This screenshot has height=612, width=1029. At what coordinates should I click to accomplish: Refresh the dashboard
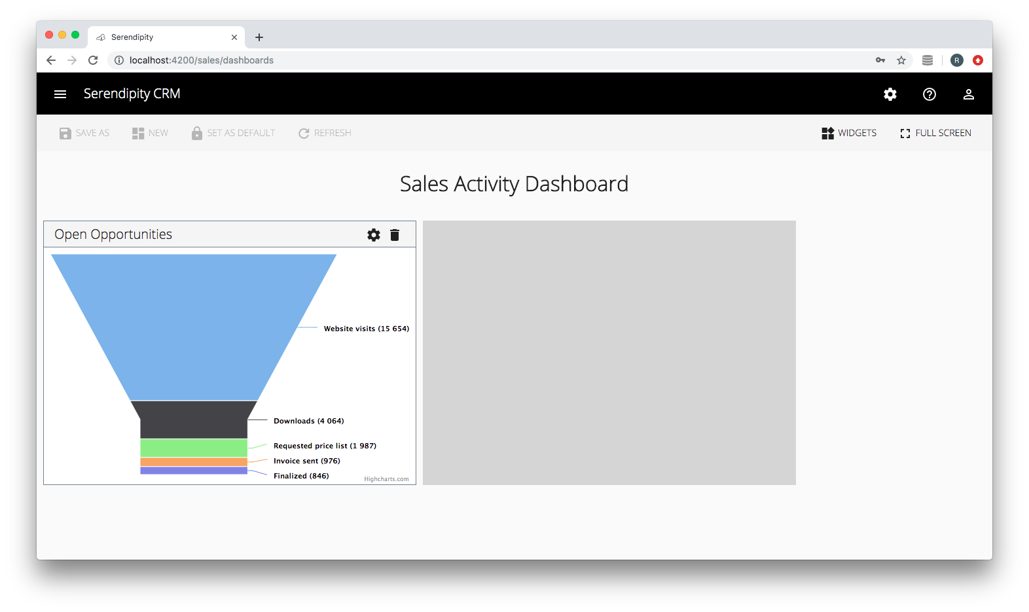(x=325, y=134)
